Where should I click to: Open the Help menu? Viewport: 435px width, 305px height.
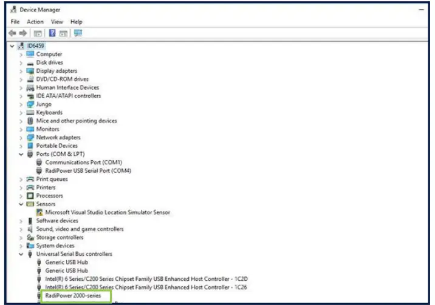pyautogui.click(x=77, y=22)
